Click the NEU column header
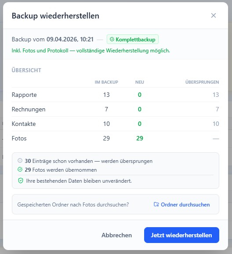 tap(140, 82)
